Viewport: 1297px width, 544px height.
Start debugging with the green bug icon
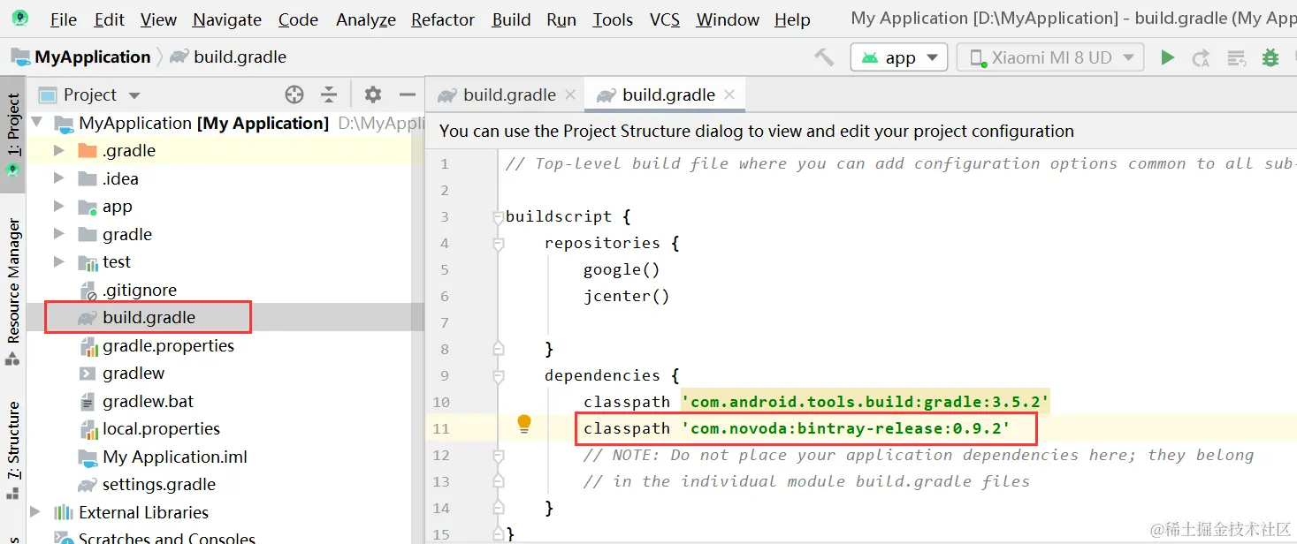click(x=1270, y=58)
